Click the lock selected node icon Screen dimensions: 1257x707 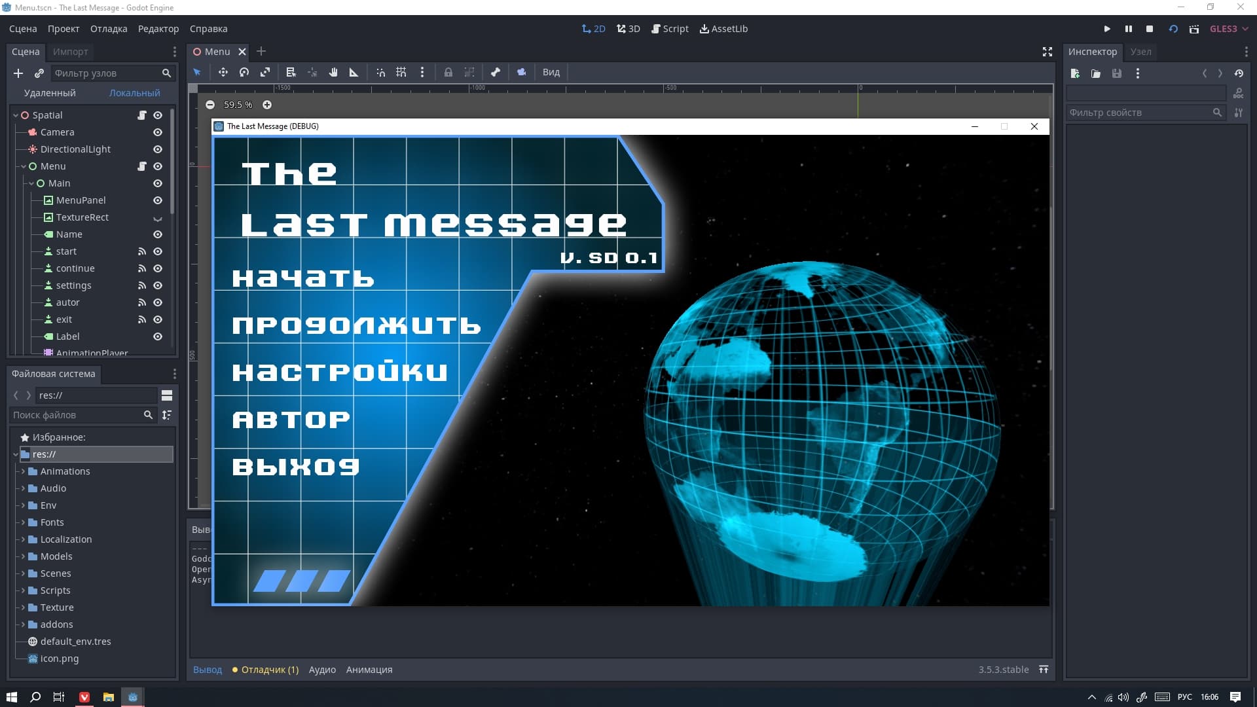448,72
